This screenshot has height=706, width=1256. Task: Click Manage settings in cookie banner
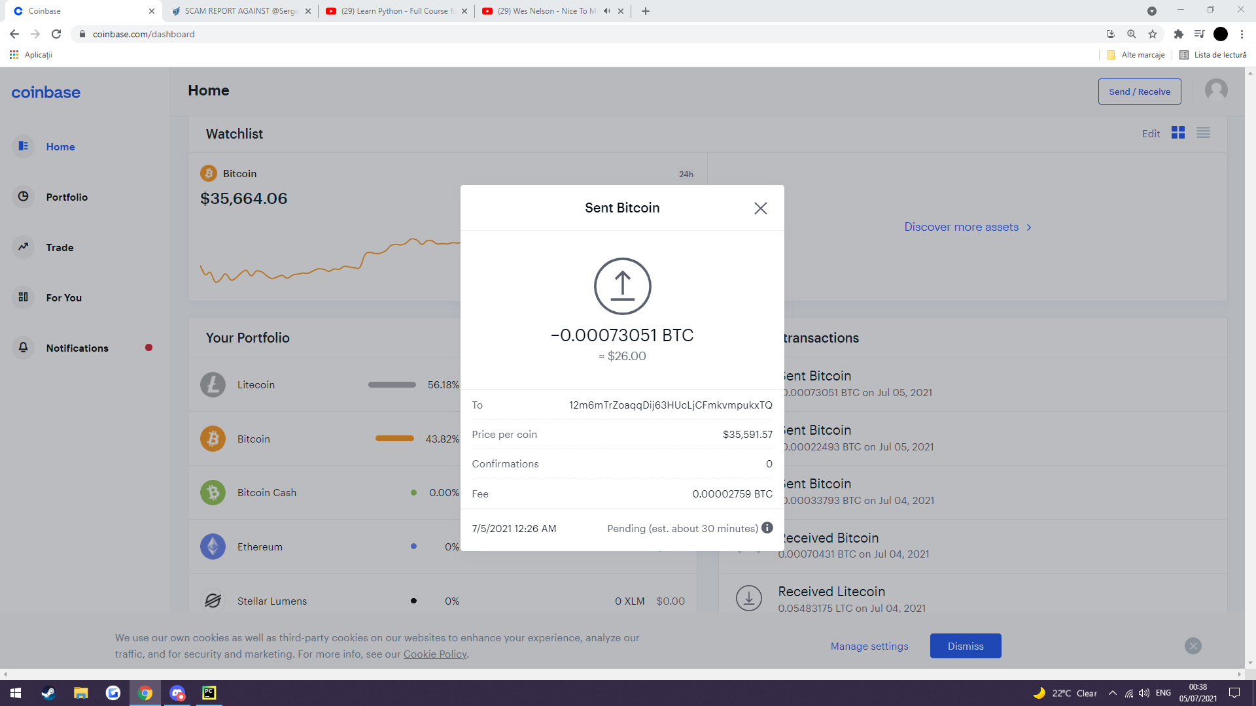pos(869,646)
